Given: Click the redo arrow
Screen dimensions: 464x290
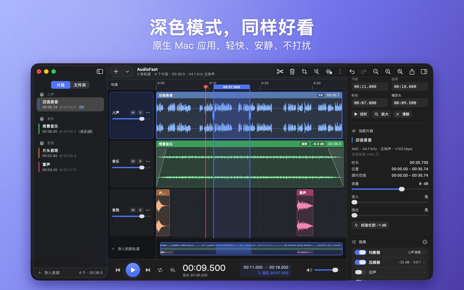Looking at the screenshot, I should tap(364, 72).
